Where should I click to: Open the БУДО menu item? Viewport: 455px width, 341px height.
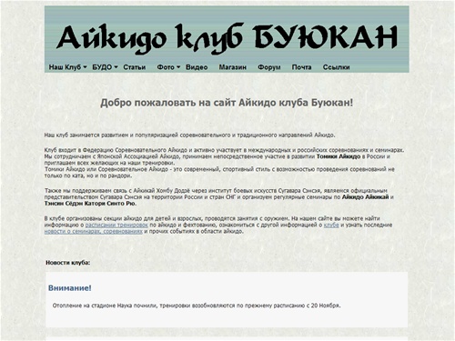click(x=102, y=67)
